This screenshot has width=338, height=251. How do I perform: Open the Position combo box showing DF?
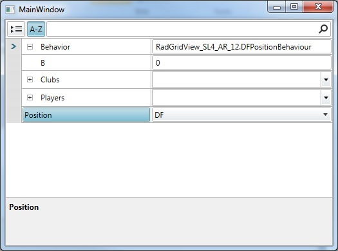click(241, 115)
